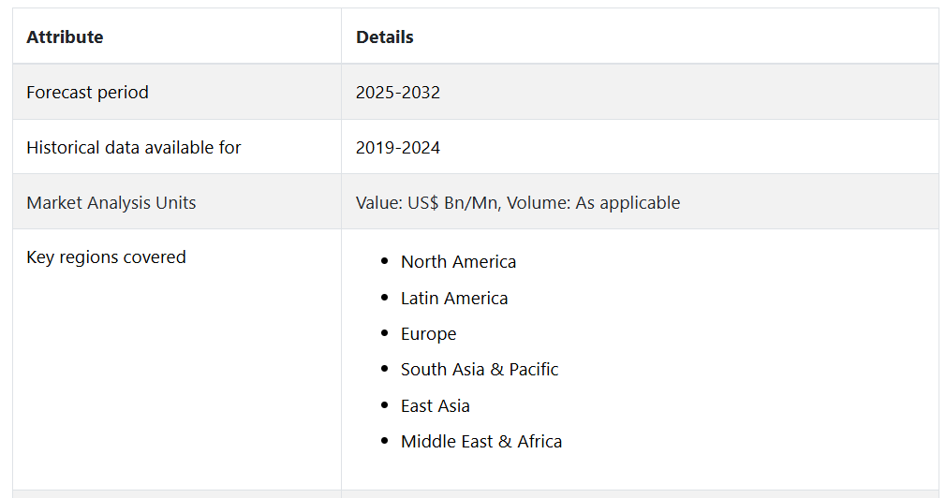Select the Historical data available for label
The width and height of the screenshot is (946, 498).
click(133, 147)
